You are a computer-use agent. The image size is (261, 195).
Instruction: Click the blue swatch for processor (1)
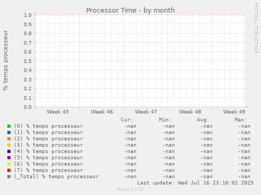[9, 132]
